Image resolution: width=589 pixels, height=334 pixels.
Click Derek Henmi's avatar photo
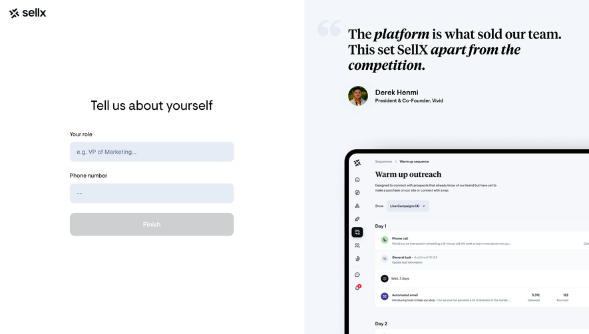coord(358,96)
